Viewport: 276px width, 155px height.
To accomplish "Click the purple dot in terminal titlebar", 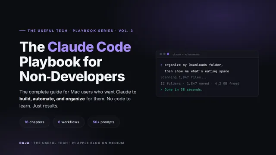I will click(168, 54).
